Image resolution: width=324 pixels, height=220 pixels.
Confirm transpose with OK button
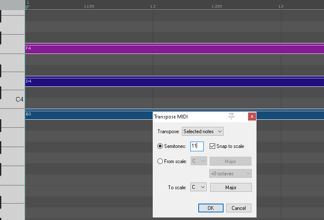[211, 208]
